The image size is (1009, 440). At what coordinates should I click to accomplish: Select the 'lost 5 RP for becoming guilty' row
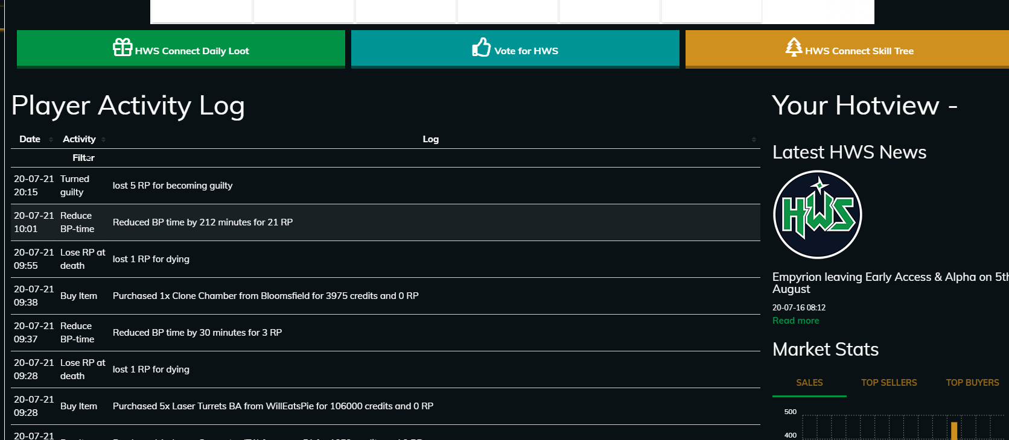pyautogui.click(x=173, y=186)
